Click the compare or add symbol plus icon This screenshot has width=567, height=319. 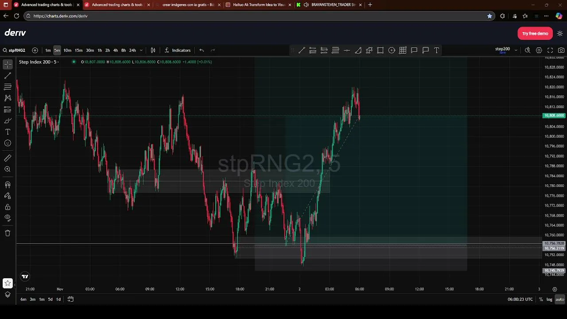coord(35,50)
